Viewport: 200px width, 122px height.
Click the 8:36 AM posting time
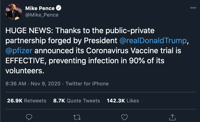point(16,84)
